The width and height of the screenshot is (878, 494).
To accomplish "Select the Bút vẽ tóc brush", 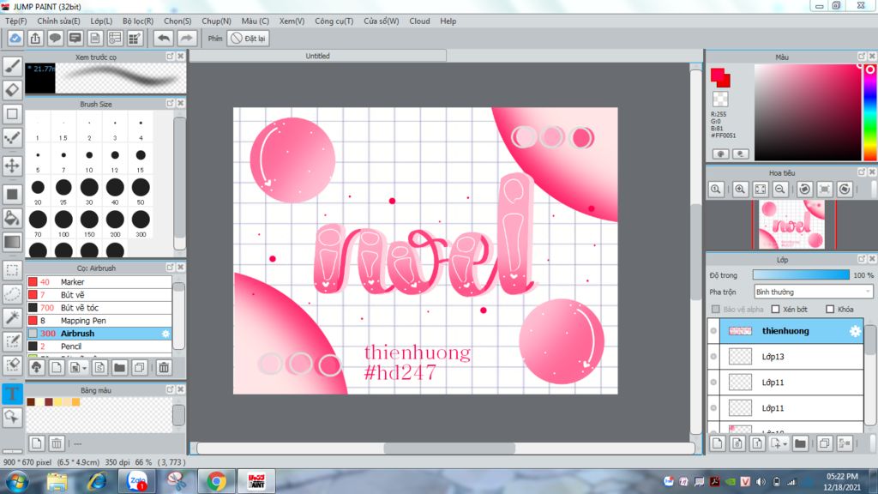I will pyautogui.click(x=99, y=308).
